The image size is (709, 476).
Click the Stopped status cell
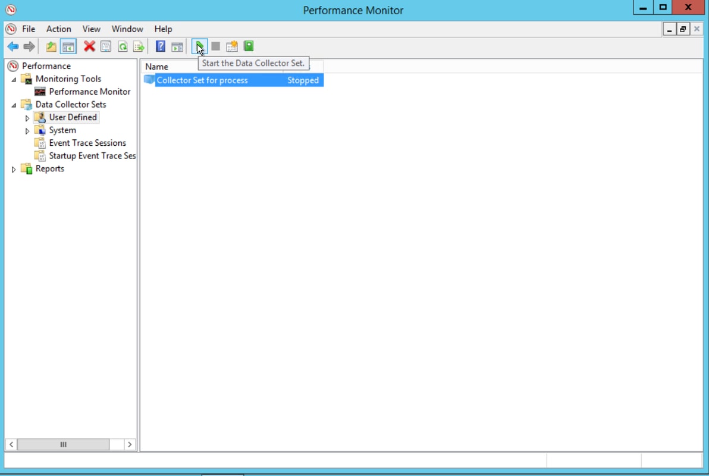tap(303, 80)
